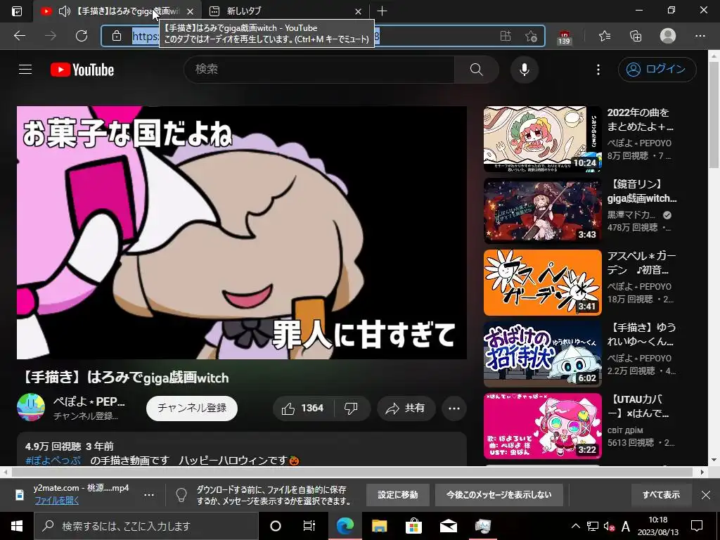The height and width of the screenshot is (540, 720).
Task: Open the ぺぽよ * PEP... channel name
Action: point(89,401)
